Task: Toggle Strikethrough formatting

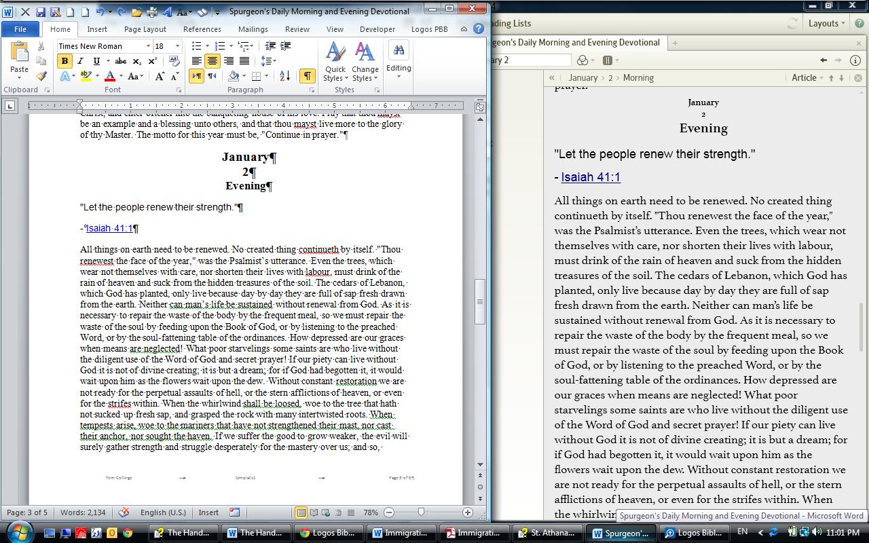Action: pyautogui.click(x=121, y=61)
